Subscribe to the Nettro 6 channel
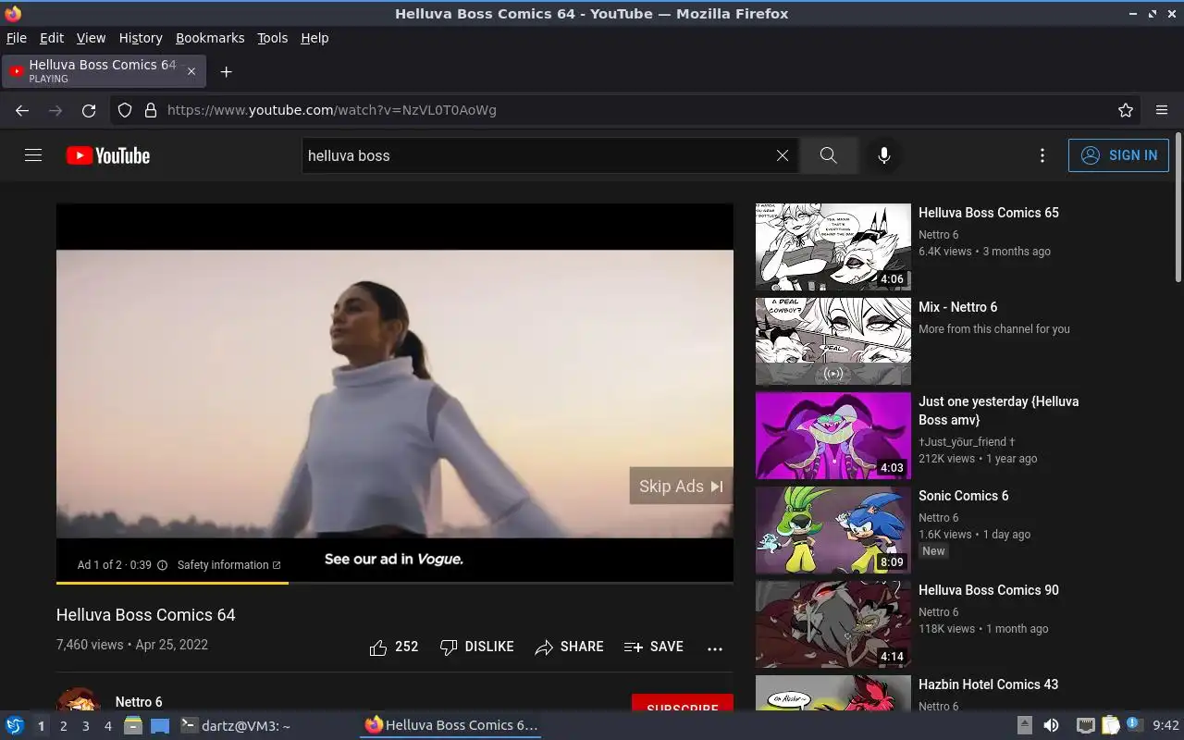 683,705
